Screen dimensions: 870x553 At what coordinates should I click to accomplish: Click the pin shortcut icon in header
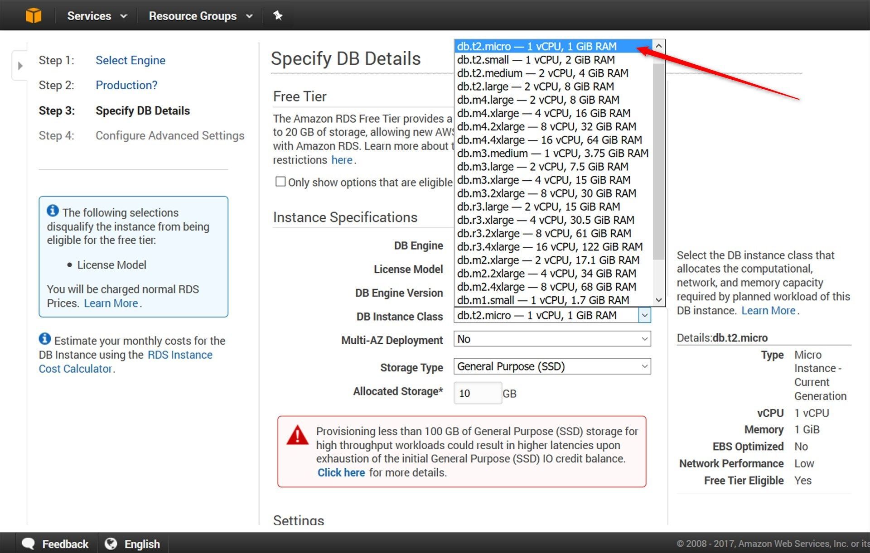click(278, 15)
